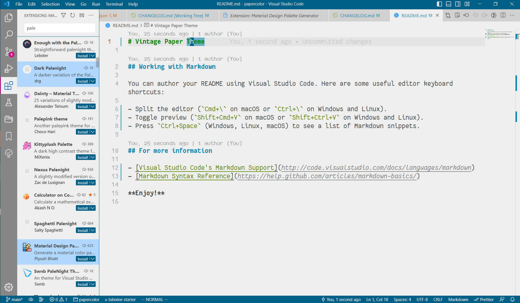Toggle Primary Side Bar visibility
This screenshot has height=303, width=520.
pos(439,4)
